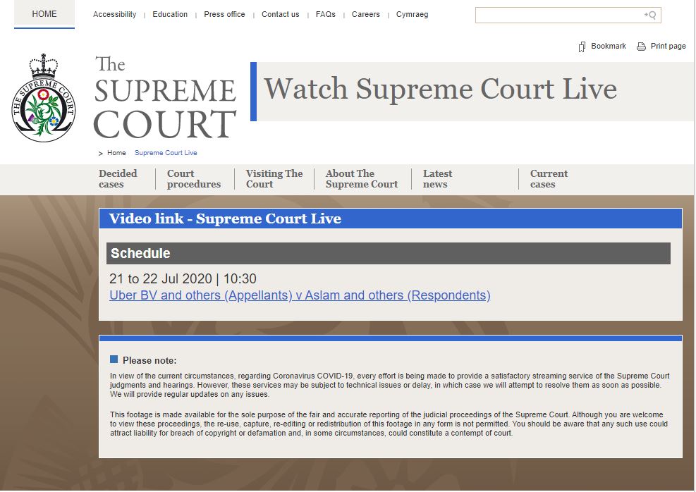Click the Supreme Court crest logo
696x492 pixels.
pyautogui.click(x=44, y=98)
